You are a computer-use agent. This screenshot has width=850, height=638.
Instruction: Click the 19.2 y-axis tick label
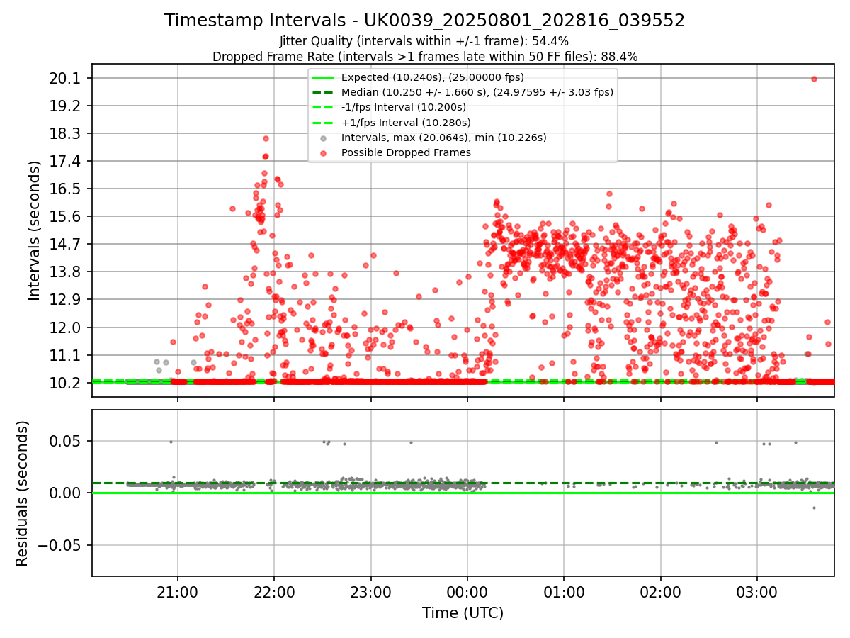pyautogui.click(x=66, y=106)
